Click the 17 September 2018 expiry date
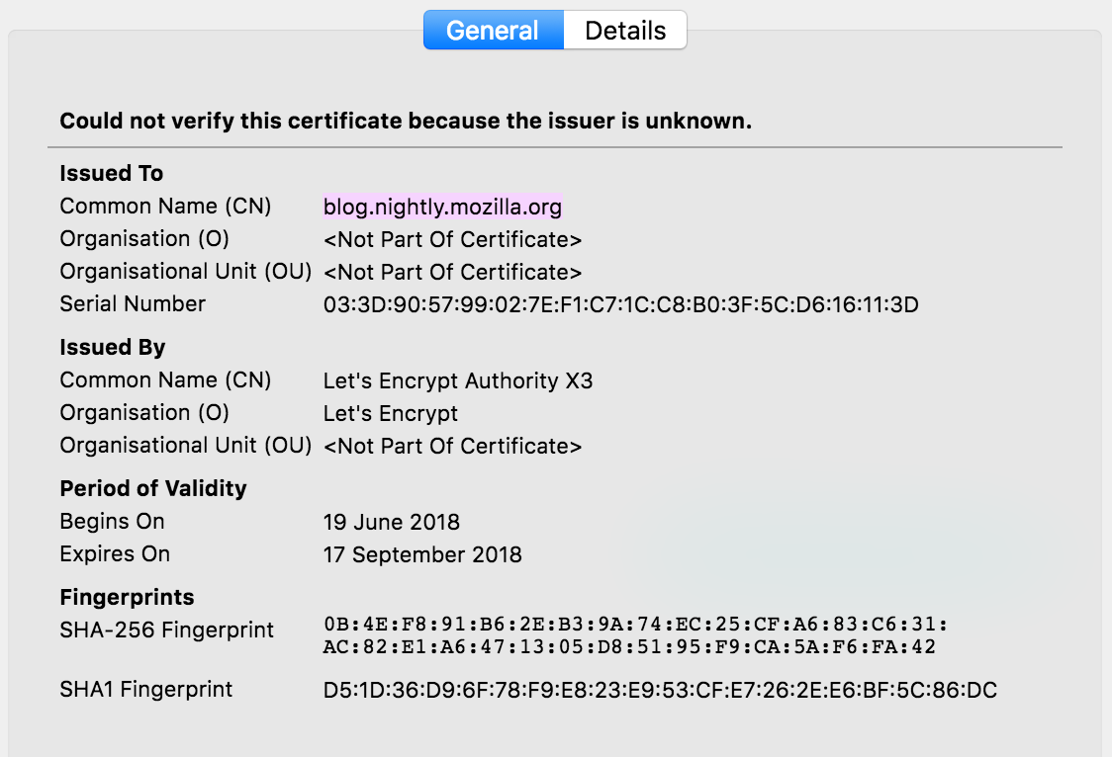The height and width of the screenshot is (757, 1112). click(x=422, y=554)
